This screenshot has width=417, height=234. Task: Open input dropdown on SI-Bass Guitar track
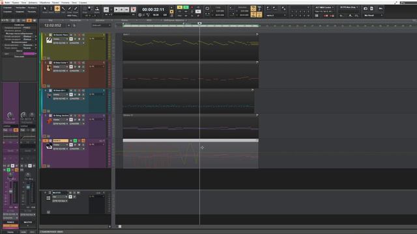pyautogui.click(x=61, y=71)
